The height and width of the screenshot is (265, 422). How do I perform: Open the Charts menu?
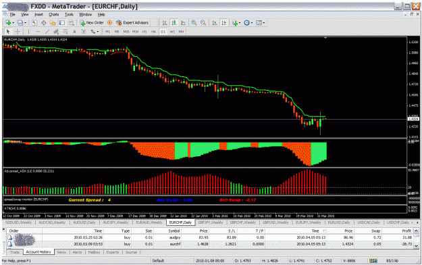(x=54, y=15)
